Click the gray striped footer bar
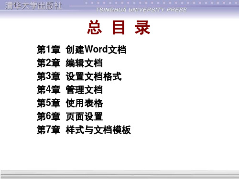This screenshot has width=239, height=179. point(119,174)
